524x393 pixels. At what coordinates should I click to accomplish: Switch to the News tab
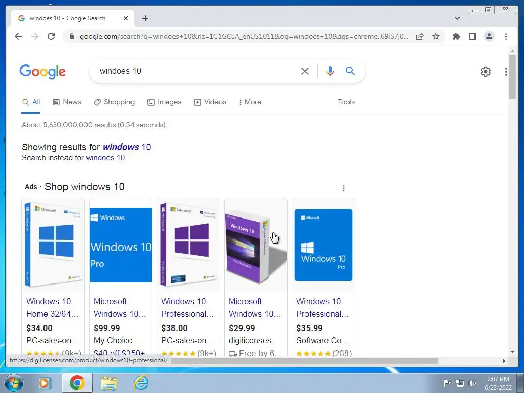[67, 102]
